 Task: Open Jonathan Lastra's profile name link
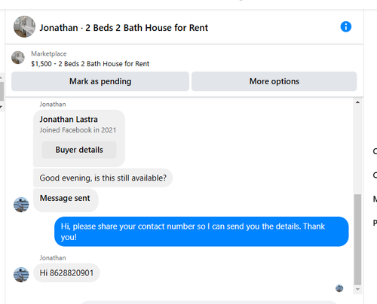point(69,120)
